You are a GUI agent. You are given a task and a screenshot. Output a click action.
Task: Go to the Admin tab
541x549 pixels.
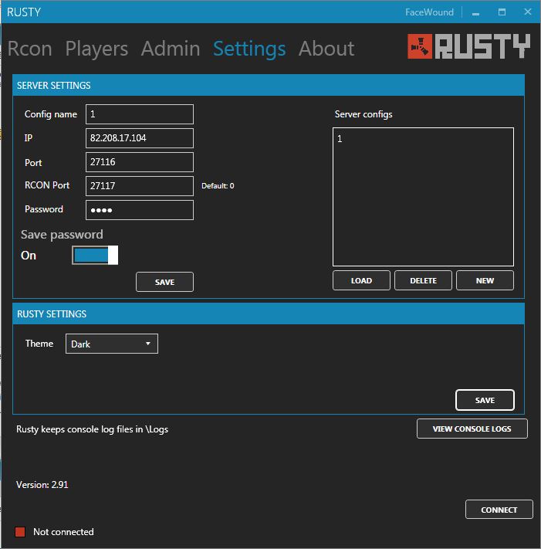pos(171,49)
